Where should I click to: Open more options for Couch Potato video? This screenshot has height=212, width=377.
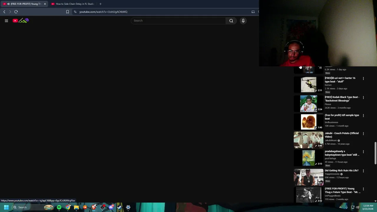(363, 134)
